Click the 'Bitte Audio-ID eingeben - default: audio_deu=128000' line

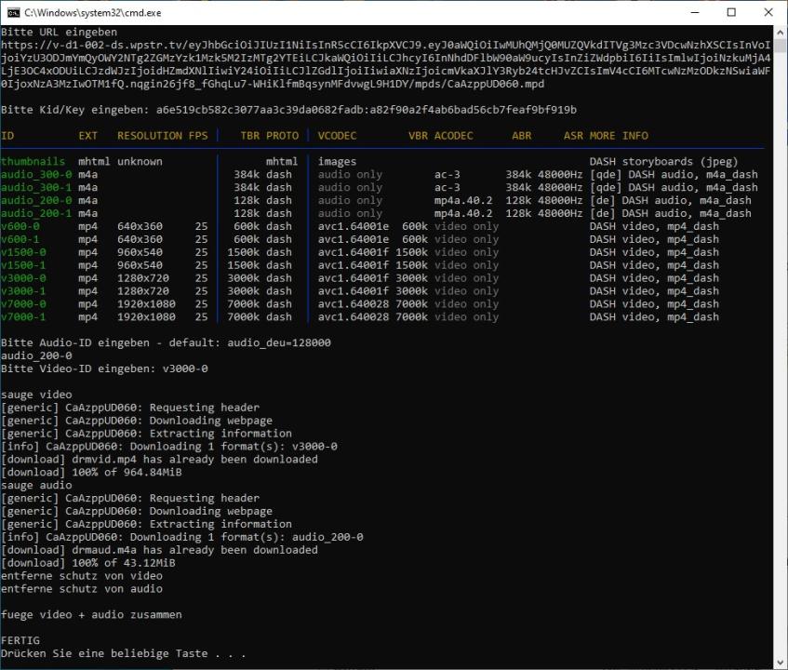[x=166, y=342]
